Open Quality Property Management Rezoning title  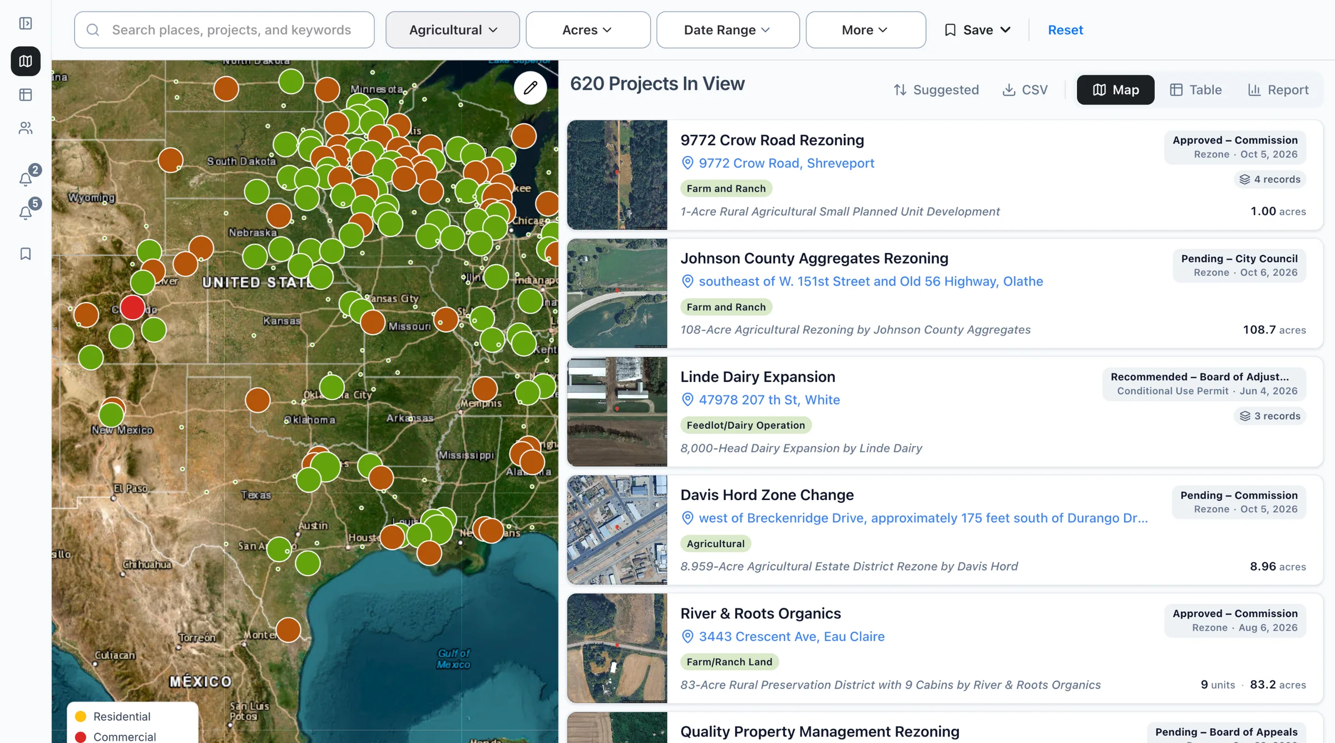click(820, 731)
